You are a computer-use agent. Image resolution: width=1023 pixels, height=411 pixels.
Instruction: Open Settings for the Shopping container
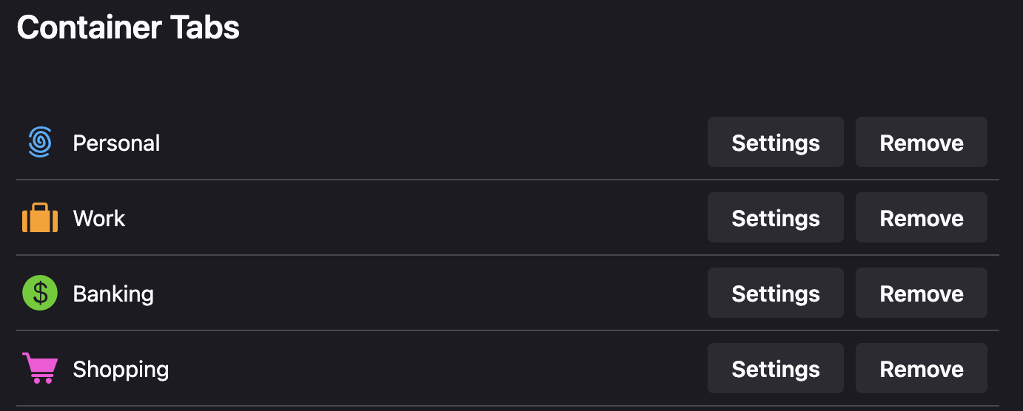coord(775,369)
